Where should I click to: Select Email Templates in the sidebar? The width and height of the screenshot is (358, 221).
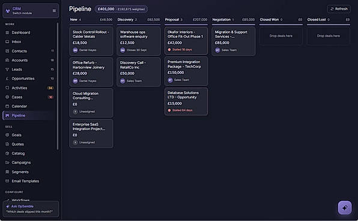tap(29, 181)
